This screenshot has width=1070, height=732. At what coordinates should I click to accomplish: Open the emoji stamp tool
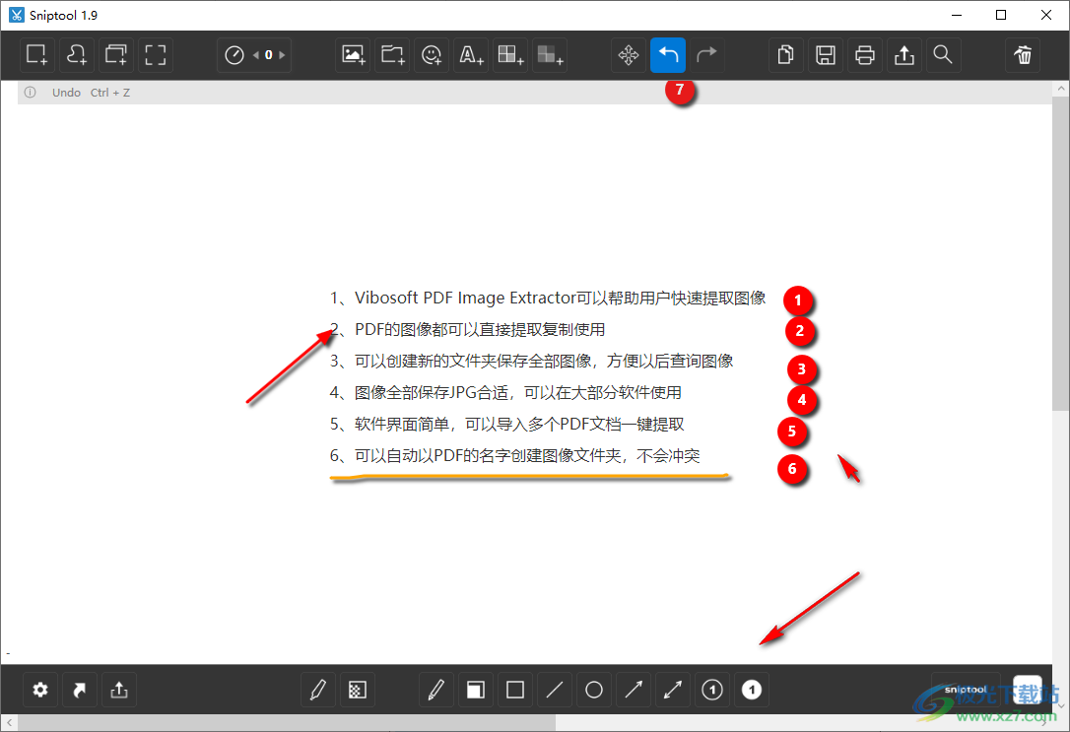point(431,54)
